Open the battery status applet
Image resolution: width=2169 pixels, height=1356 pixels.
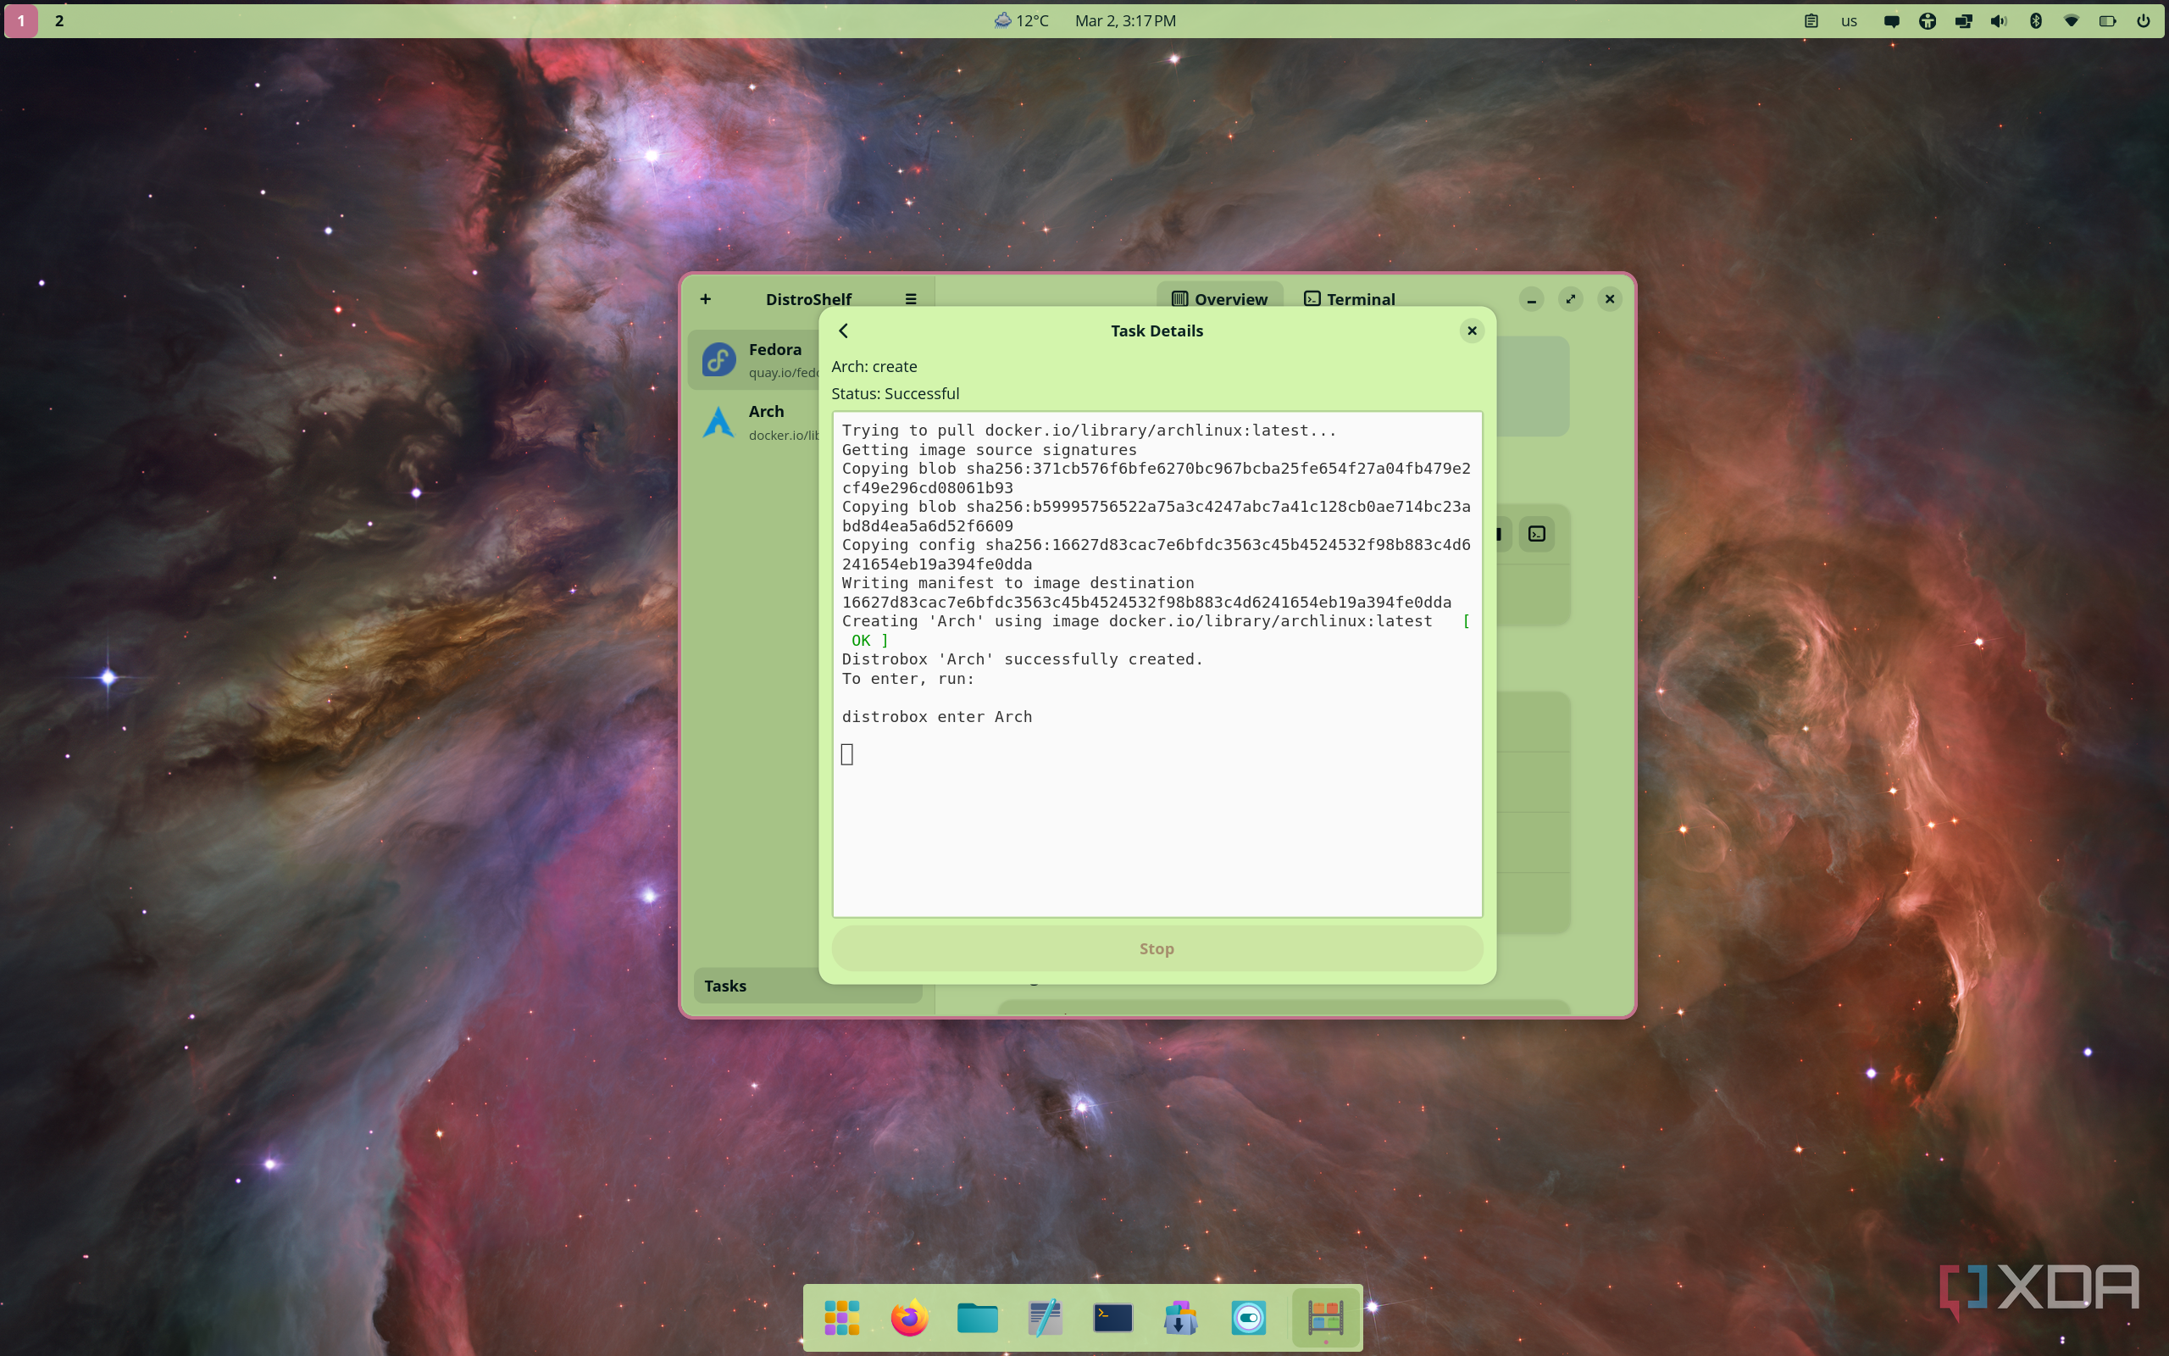click(2107, 20)
